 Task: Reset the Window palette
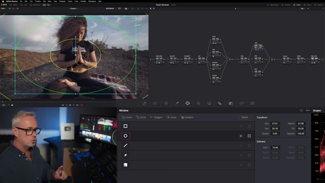(x=301, y=110)
